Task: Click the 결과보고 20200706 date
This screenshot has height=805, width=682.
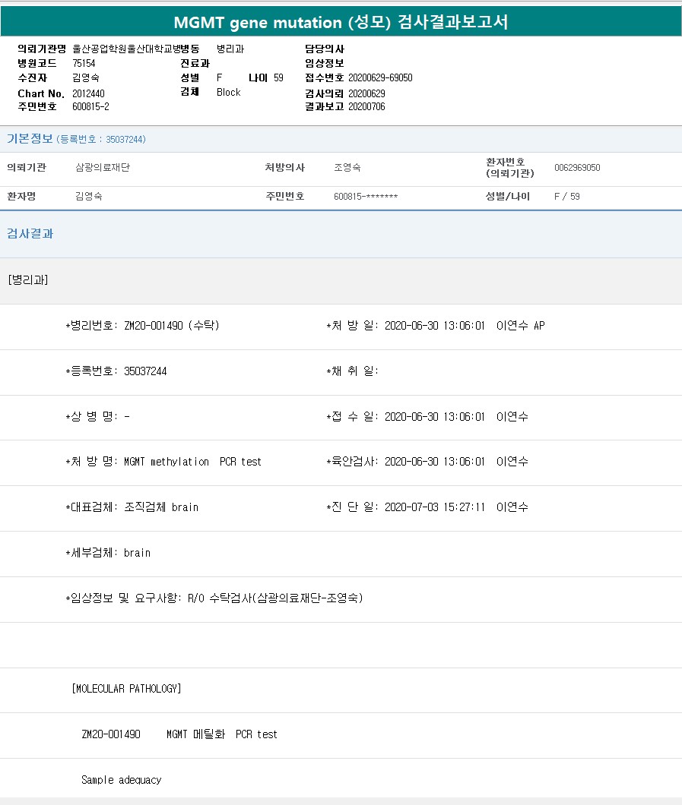Action: [366, 107]
